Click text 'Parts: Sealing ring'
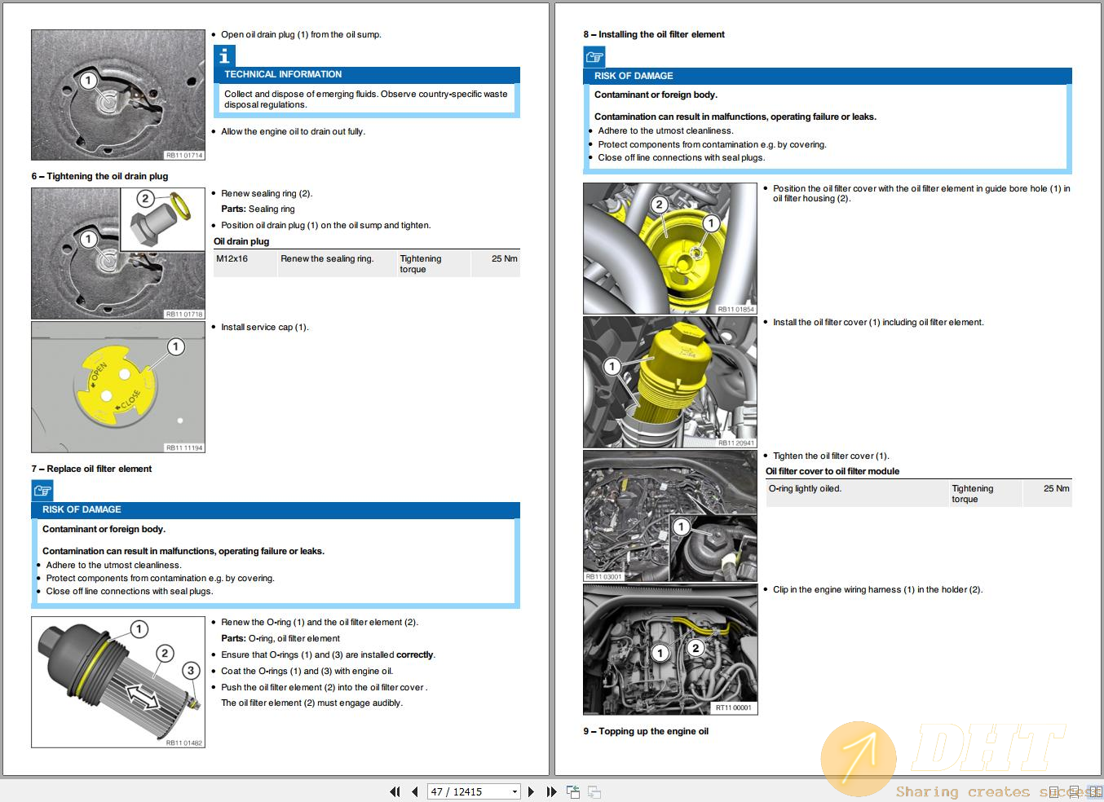 click(x=258, y=209)
